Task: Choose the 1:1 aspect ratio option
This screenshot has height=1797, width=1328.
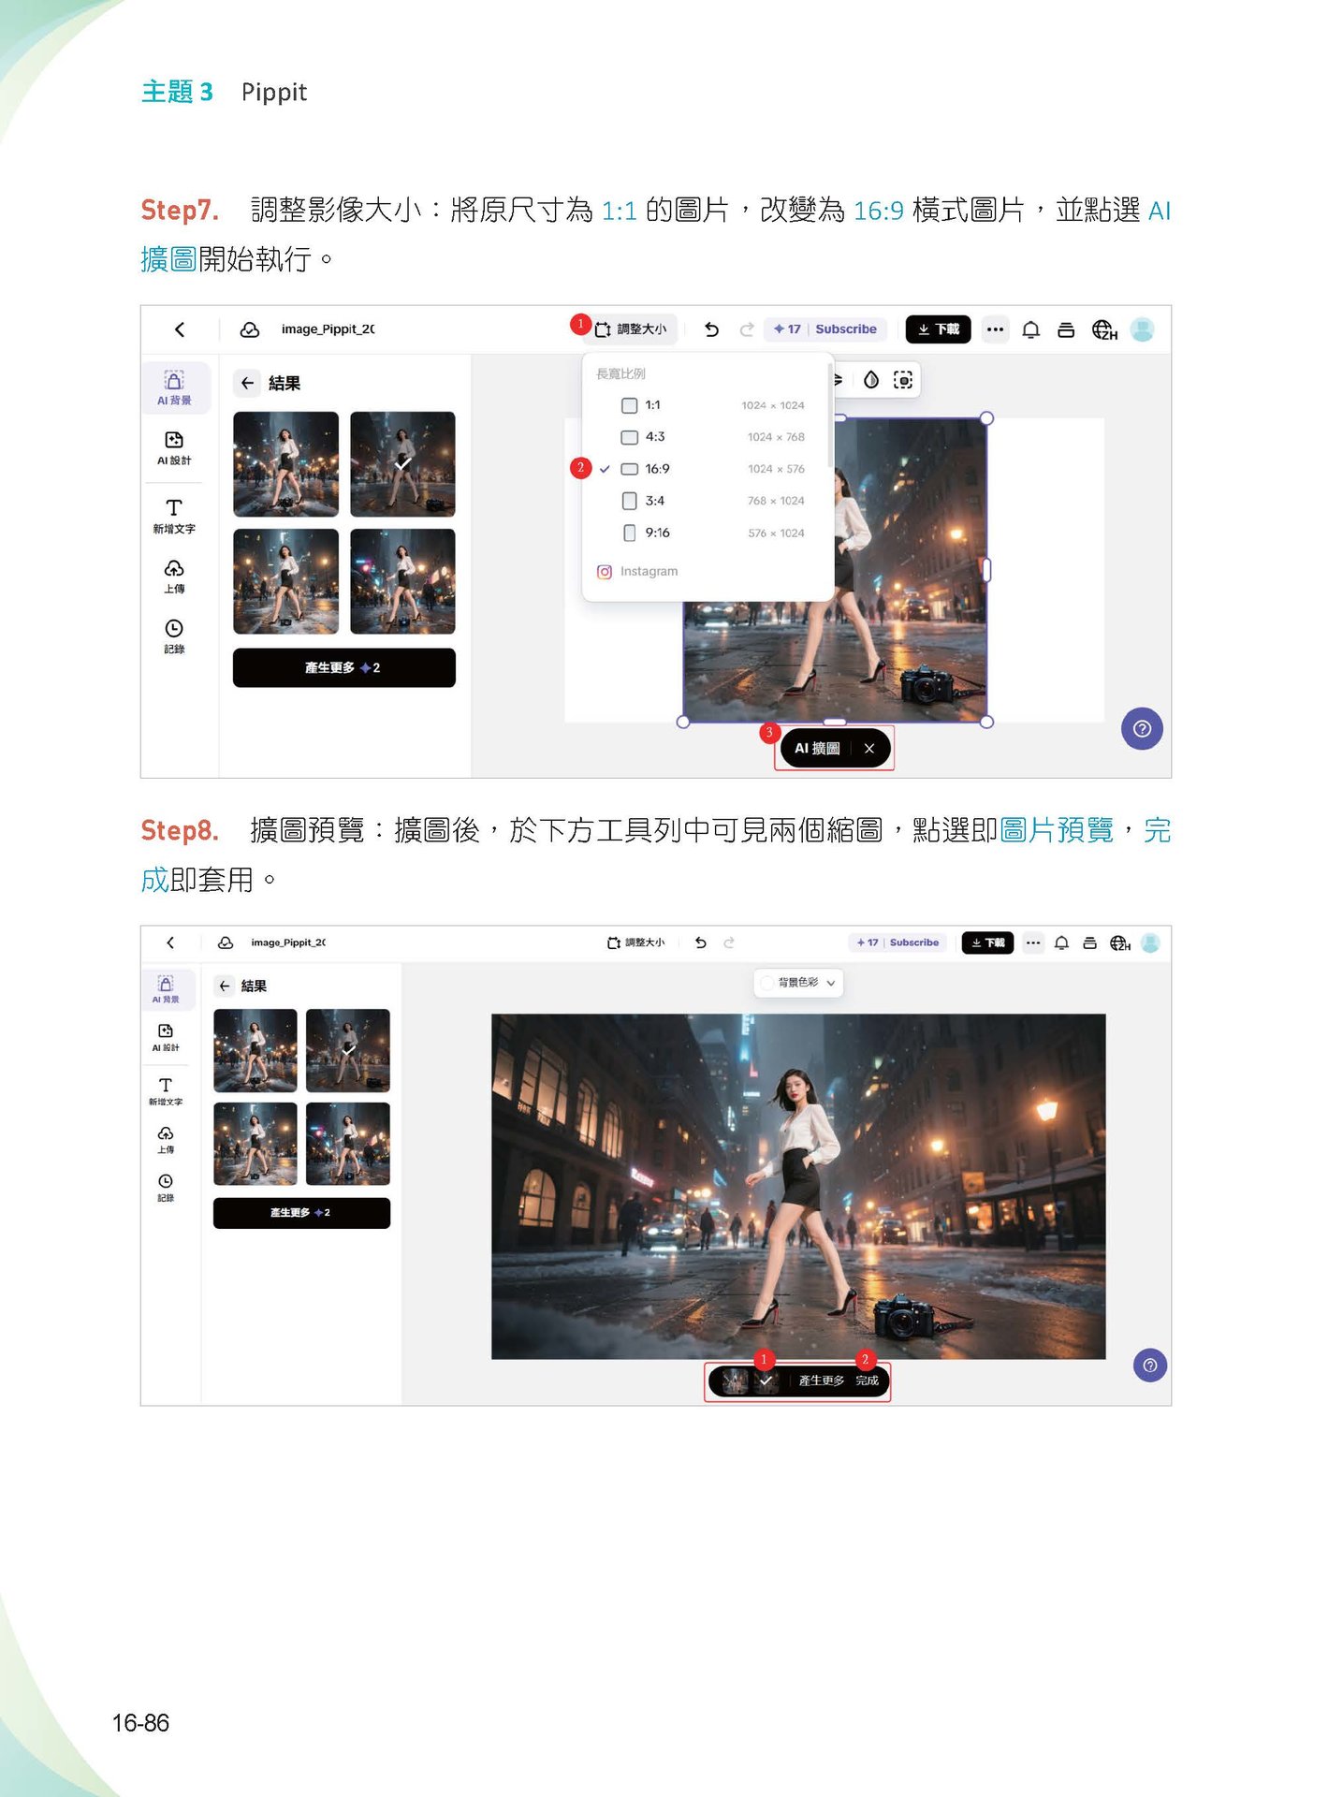Action: point(712,405)
